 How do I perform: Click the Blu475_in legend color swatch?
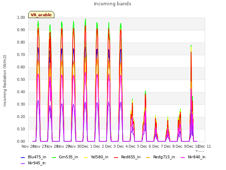point(23,157)
